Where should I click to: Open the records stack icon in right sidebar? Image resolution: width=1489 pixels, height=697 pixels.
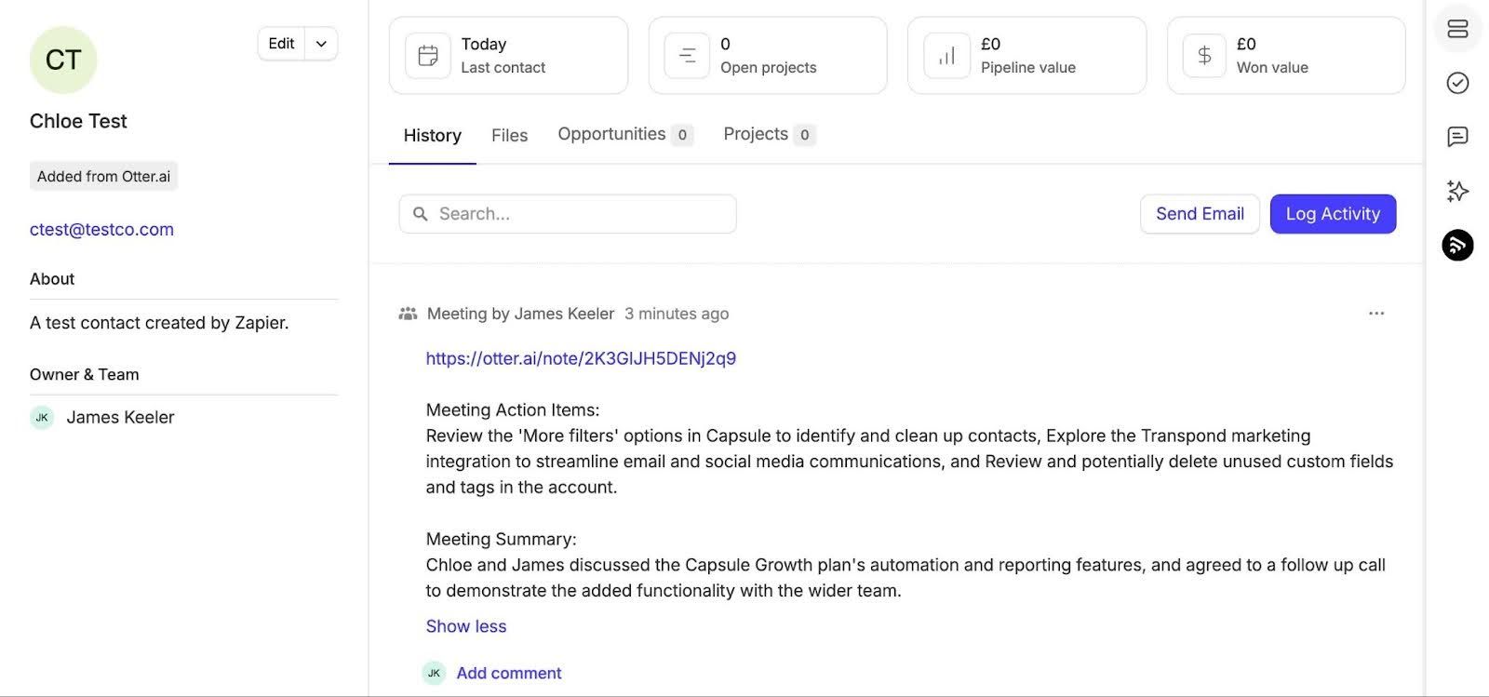coord(1457,29)
